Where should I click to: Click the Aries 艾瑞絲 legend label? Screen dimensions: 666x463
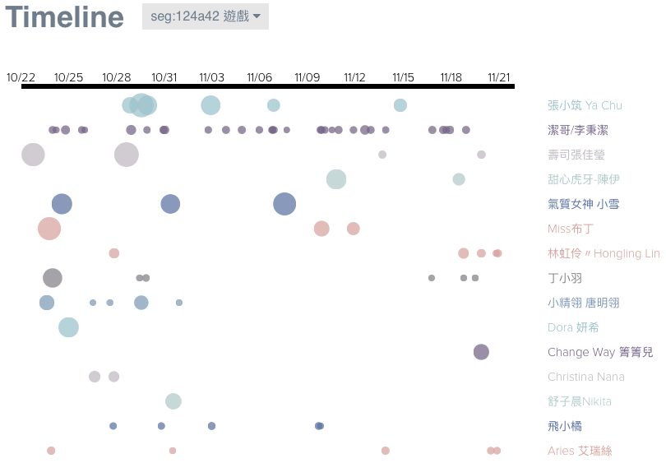[580, 451]
